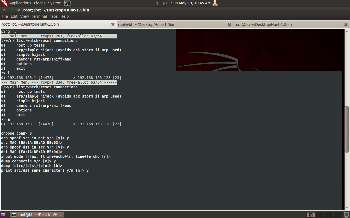
Task: Open the Tabs menu
Action: pos(54,16)
